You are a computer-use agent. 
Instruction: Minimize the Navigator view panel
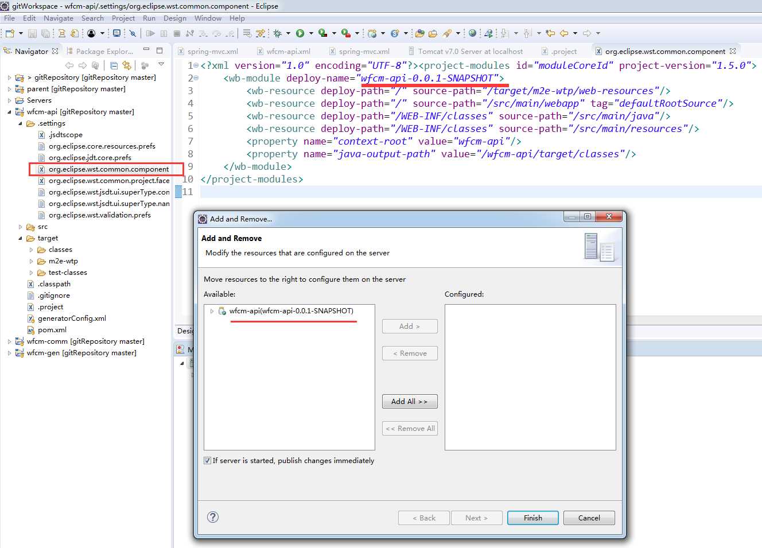(x=146, y=50)
